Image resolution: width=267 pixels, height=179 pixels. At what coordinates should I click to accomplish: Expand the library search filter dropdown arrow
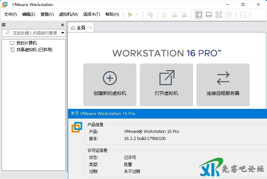[x=63, y=33]
